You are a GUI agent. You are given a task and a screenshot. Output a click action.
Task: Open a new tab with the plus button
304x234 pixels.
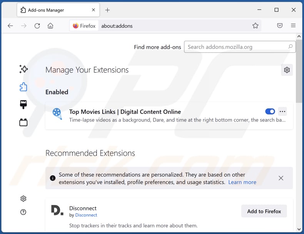[x=107, y=10]
